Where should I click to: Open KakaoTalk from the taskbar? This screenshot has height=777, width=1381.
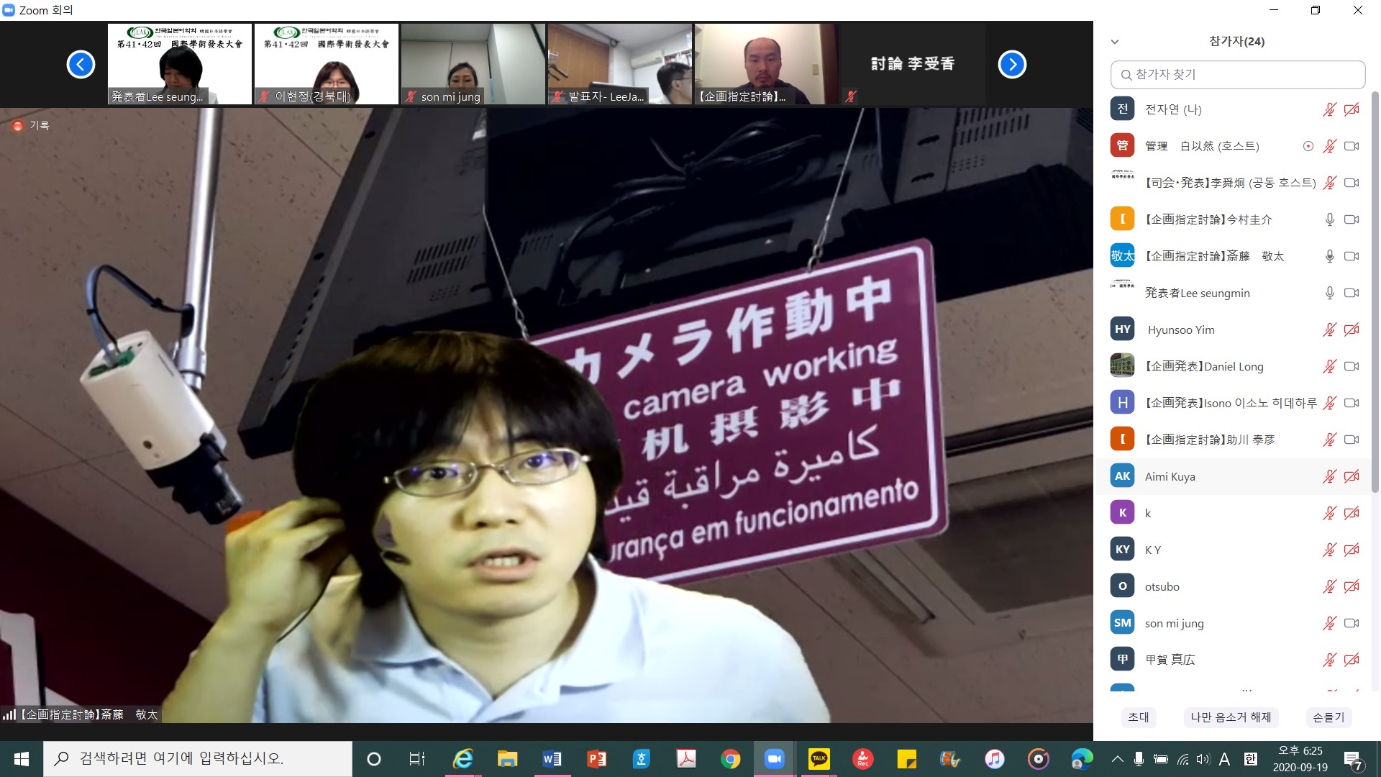tap(819, 758)
